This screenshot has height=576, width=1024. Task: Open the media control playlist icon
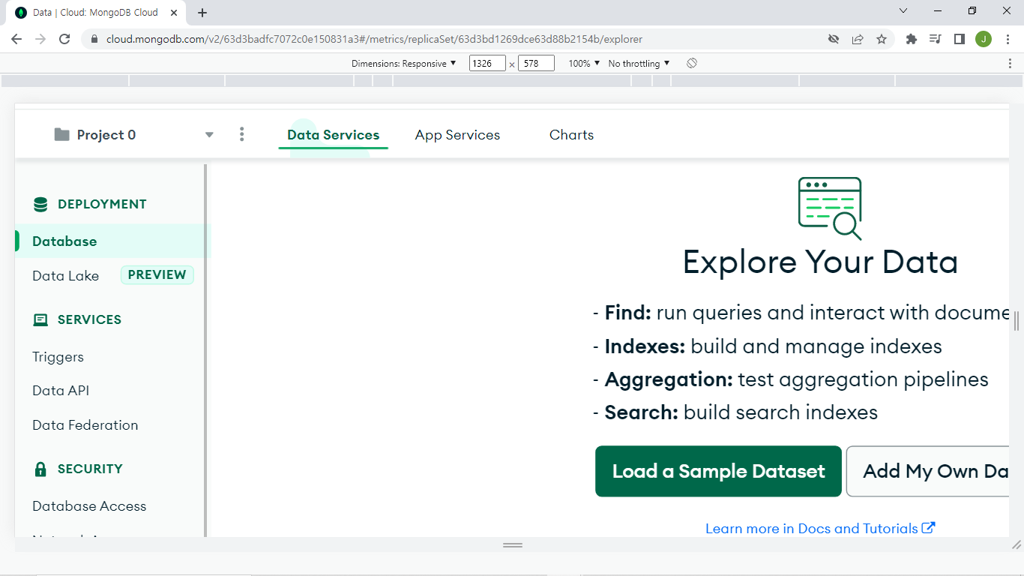[x=935, y=39]
